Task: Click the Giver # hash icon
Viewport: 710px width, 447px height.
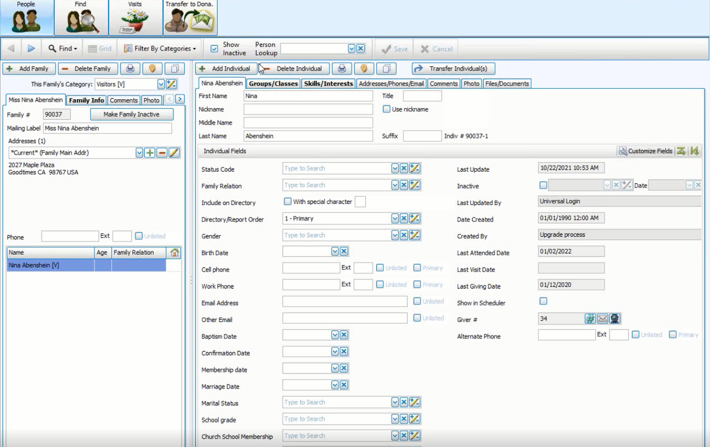Action: point(590,319)
